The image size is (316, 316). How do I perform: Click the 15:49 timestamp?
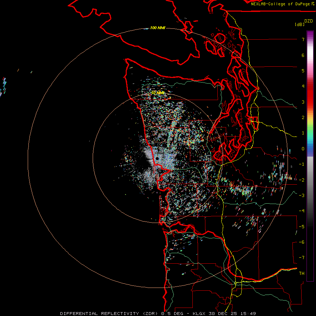248,314
